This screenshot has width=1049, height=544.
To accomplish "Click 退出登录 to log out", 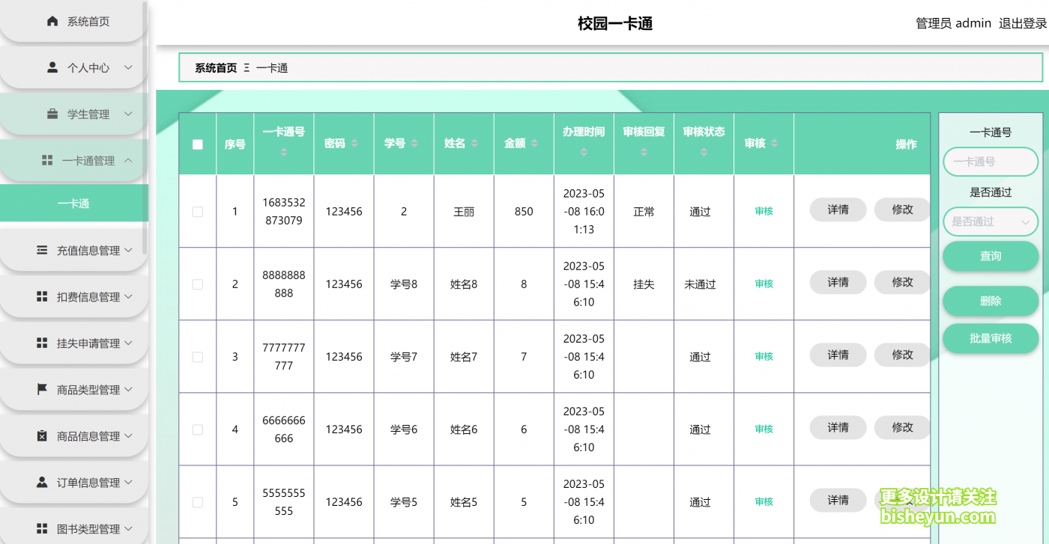I will point(1021,23).
